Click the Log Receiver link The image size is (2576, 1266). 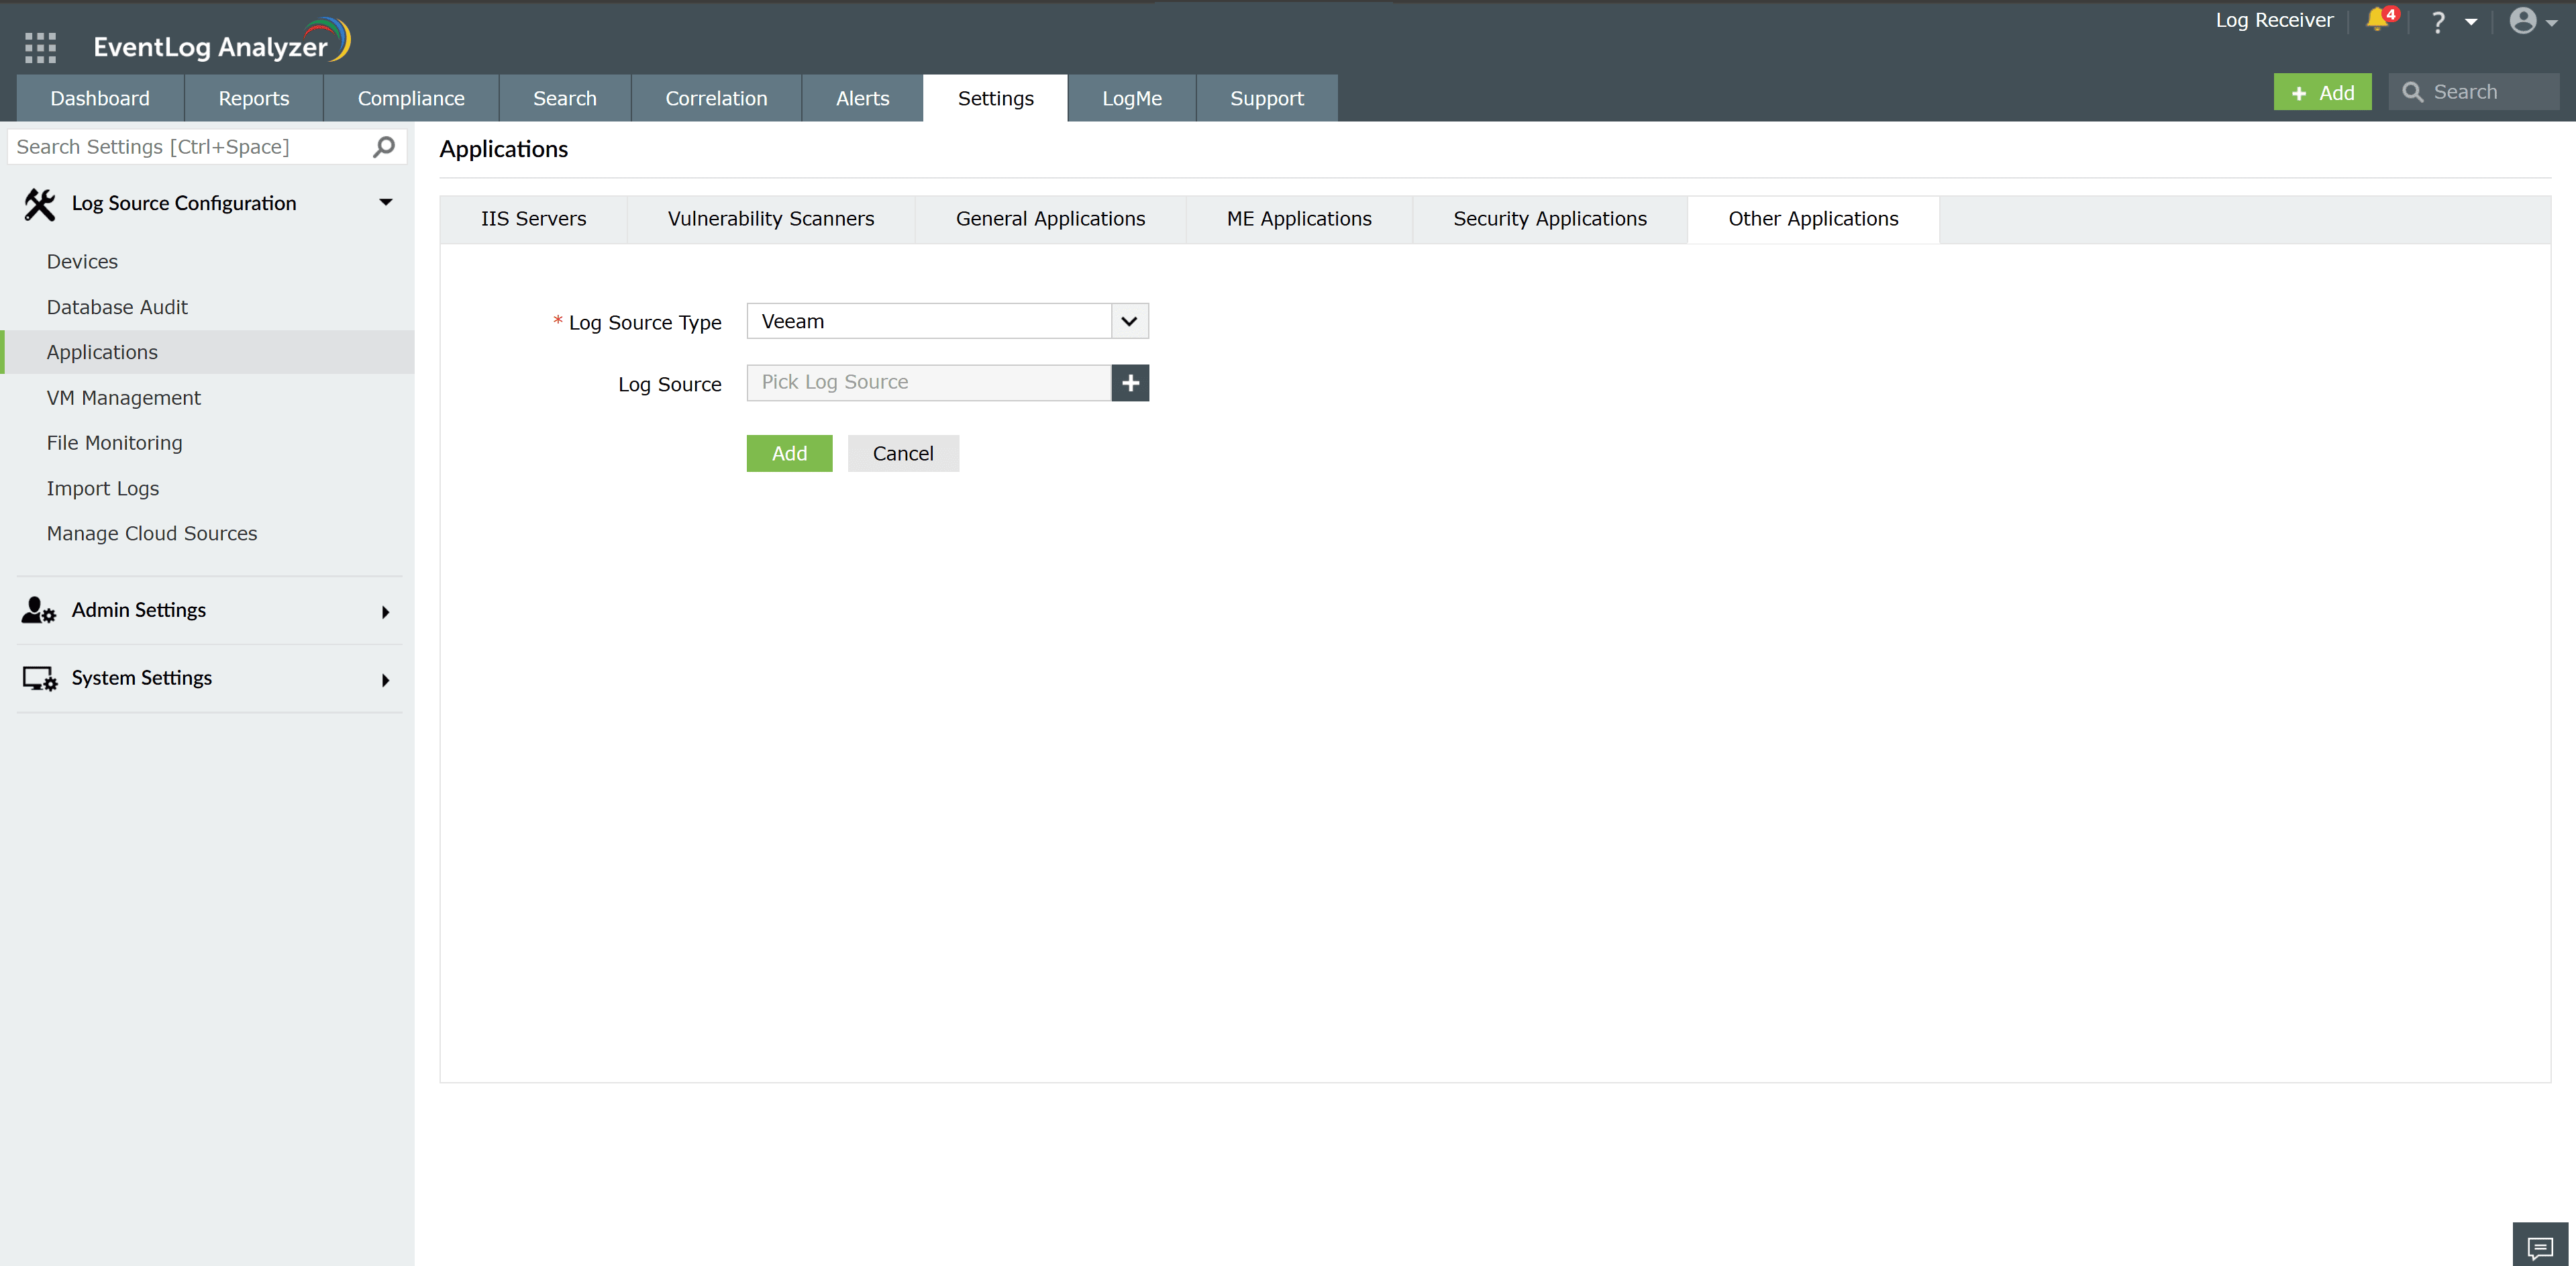point(2273,20)
